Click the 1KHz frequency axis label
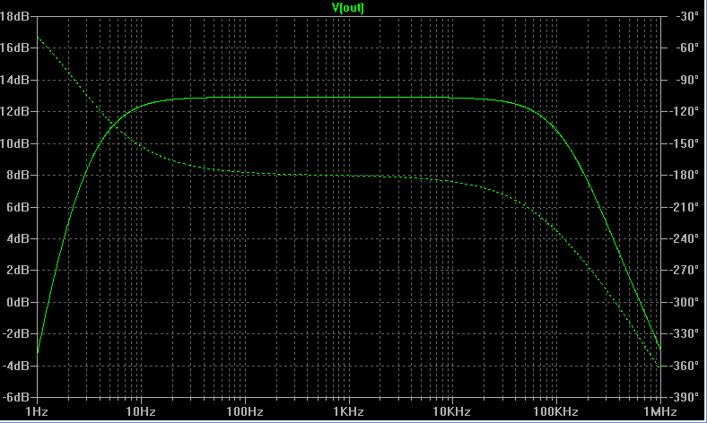Viewport: 707px width, 423px height. [348, 411]
